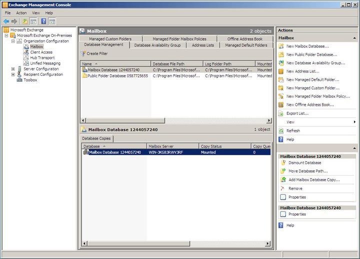Sort by the Name column header
360x259 pixels.
pos(115,64)
